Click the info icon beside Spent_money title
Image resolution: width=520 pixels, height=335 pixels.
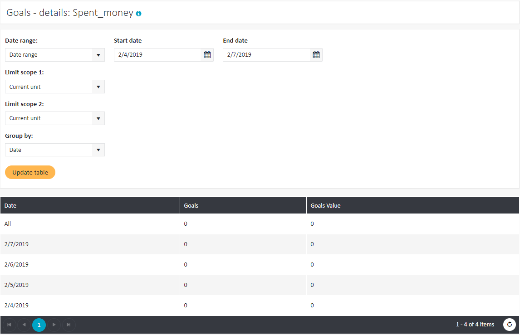pyautogui.click(x=138, y=14)
